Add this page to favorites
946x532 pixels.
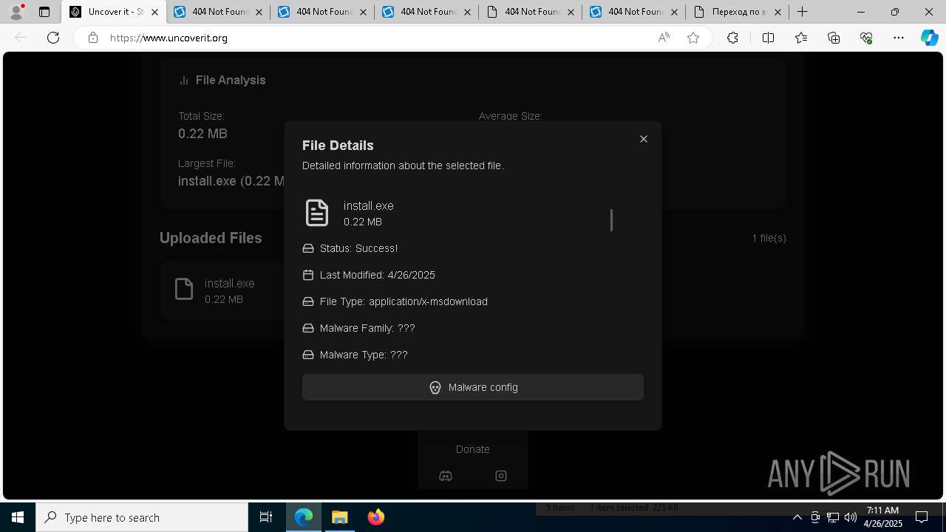(693, 38)
